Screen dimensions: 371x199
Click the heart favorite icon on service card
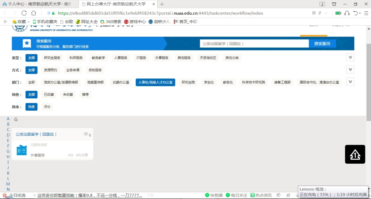coord(86,134)
